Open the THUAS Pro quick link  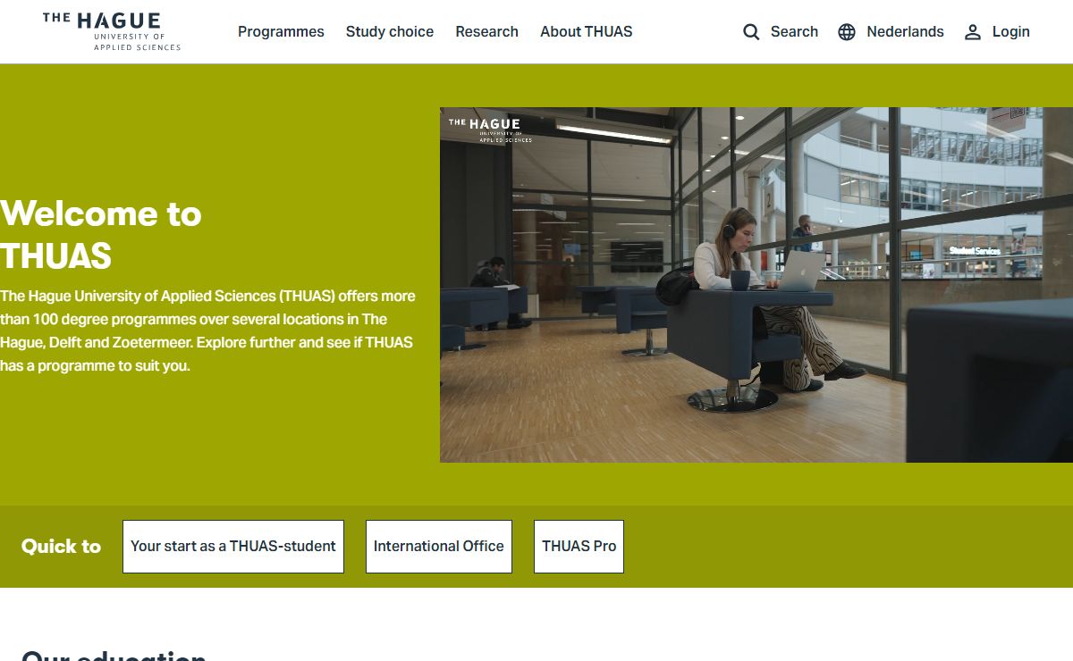coord(579,547)
